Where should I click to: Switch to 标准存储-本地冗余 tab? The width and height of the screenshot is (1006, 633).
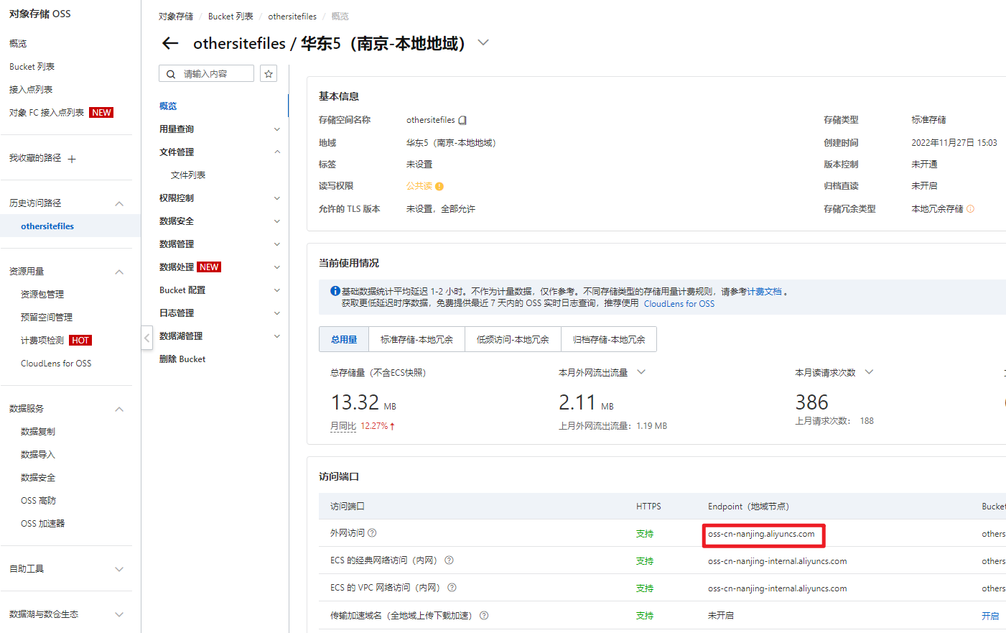click(416, 339)
